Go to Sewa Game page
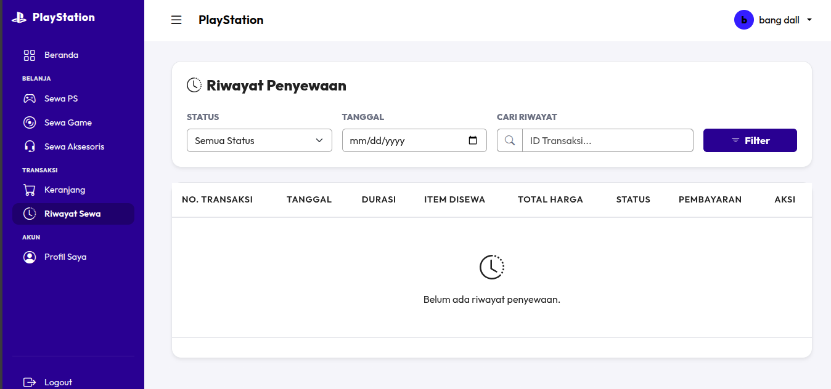The height and width of the screenshot is (389, 831). pos(73,122)
